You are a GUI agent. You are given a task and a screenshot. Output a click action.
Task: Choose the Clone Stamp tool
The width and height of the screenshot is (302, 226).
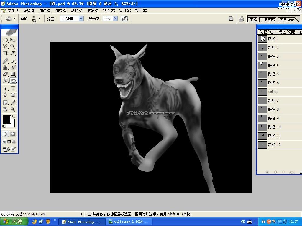point(5,67)
